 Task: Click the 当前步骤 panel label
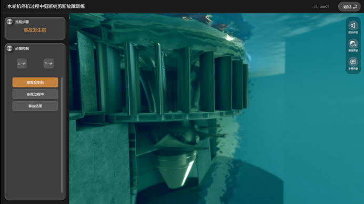tap(22, 22)
